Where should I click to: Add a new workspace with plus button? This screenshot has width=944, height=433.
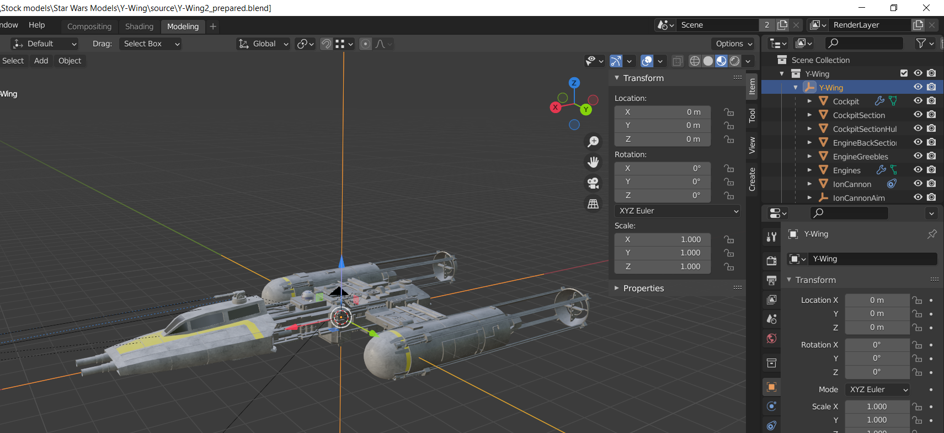coord(213,26)
